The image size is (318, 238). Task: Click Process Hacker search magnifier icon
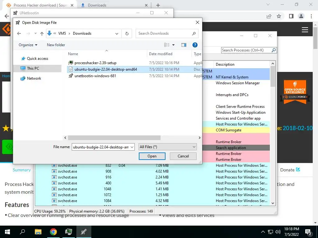click(274, 50)
